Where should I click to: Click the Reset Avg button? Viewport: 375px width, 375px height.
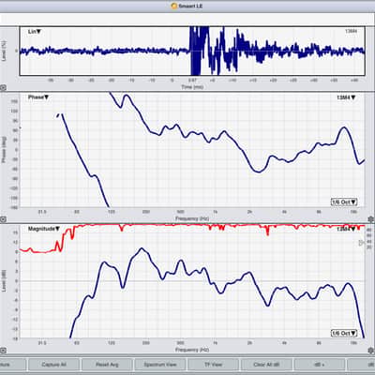[107, 365]
